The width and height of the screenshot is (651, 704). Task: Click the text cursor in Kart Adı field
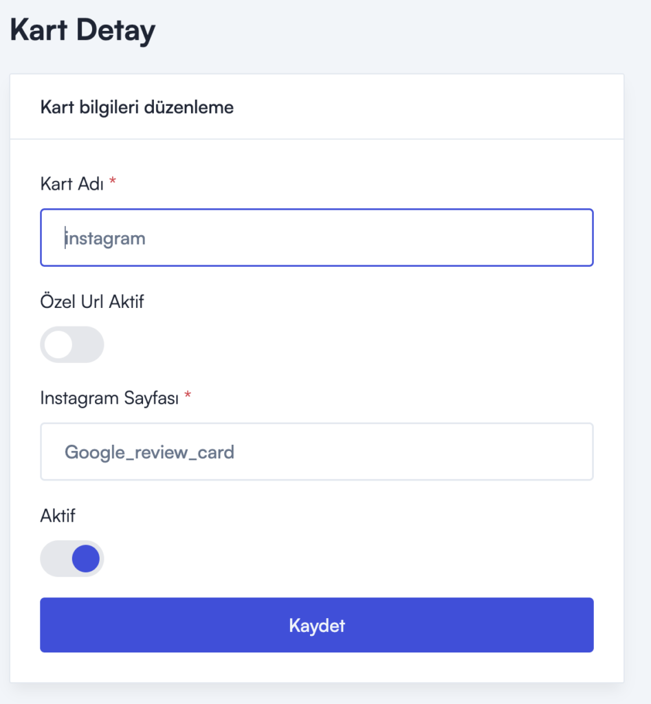(65, 238)
